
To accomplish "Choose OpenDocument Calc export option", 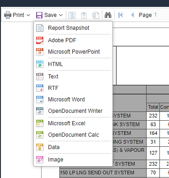I will (x=73, y=135).
